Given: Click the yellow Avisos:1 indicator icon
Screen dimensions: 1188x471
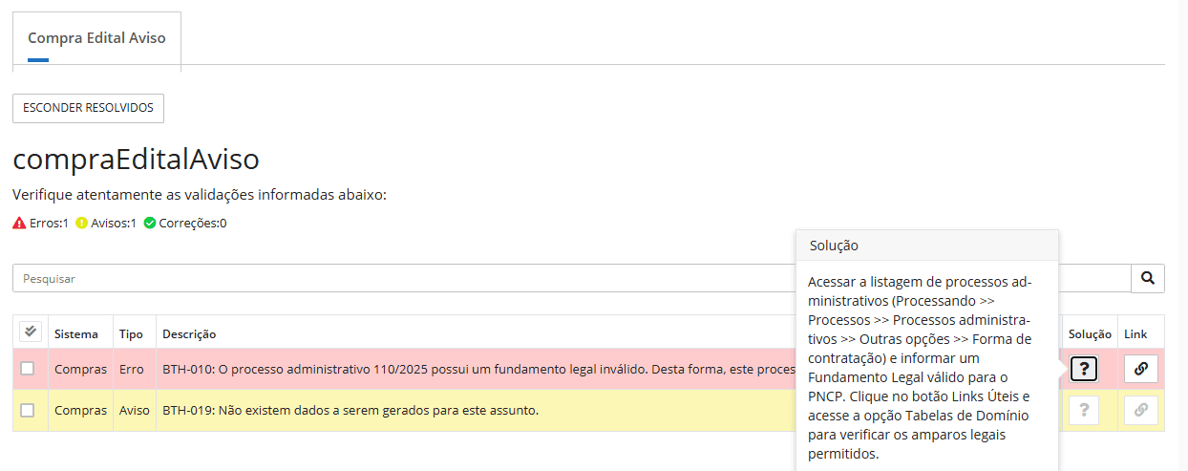Looking at the screenshot, I should coord(82,223).
